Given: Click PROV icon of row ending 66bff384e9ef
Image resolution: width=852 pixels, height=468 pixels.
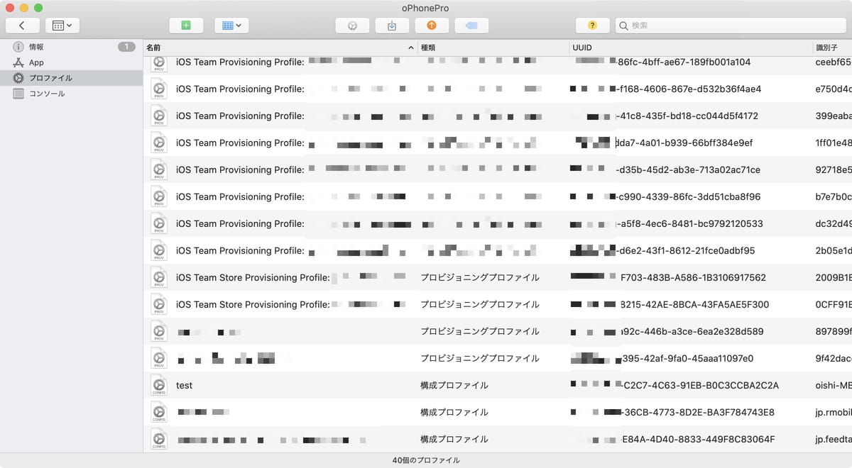Looking at the screenshot, I should (x=159, y=143).
